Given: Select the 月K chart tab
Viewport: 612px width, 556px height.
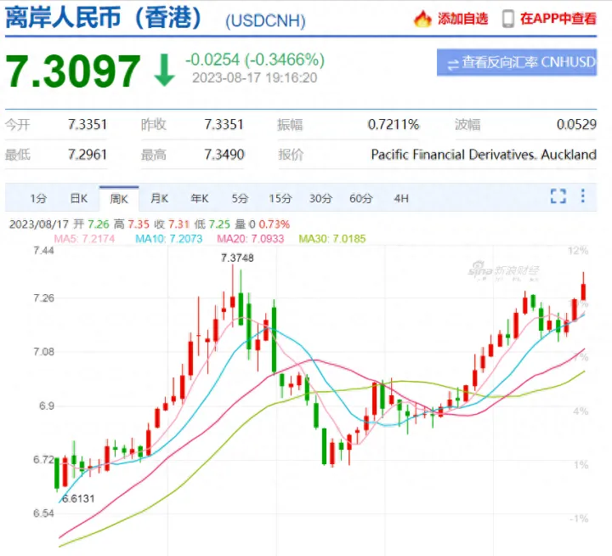Looking at the screenshot, I should [x=160, y=199].
